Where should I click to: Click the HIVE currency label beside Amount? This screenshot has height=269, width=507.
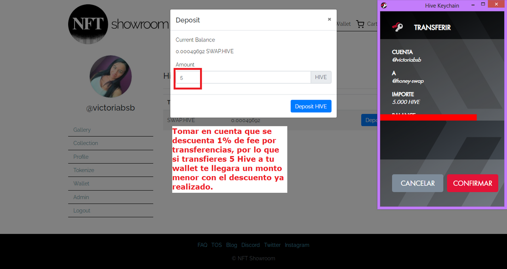coord(321,77)
